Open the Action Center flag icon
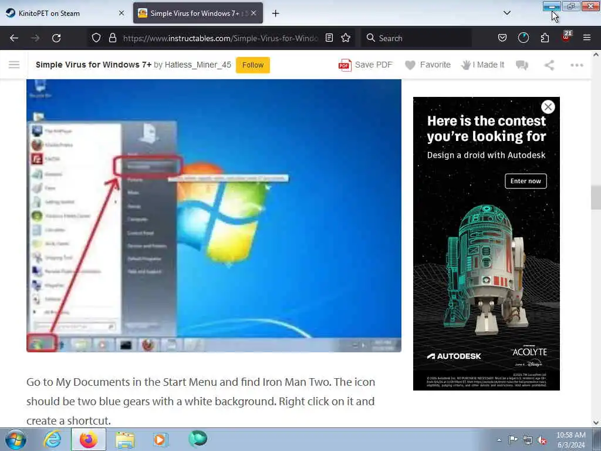This screenshot has width=601, height=451. (513, 440)
